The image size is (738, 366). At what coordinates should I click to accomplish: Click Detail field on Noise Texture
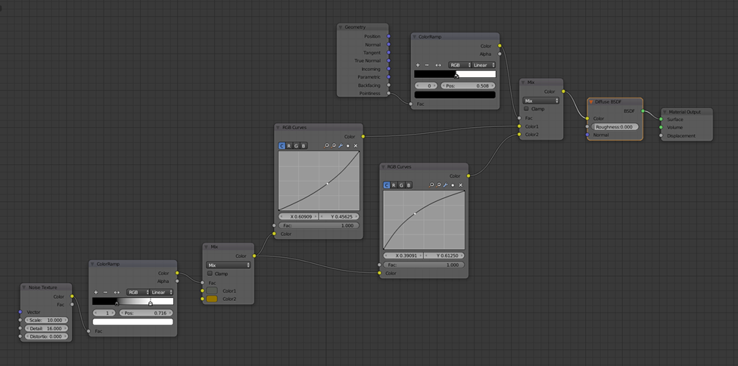pyautogui.click(x=46, y=328)
